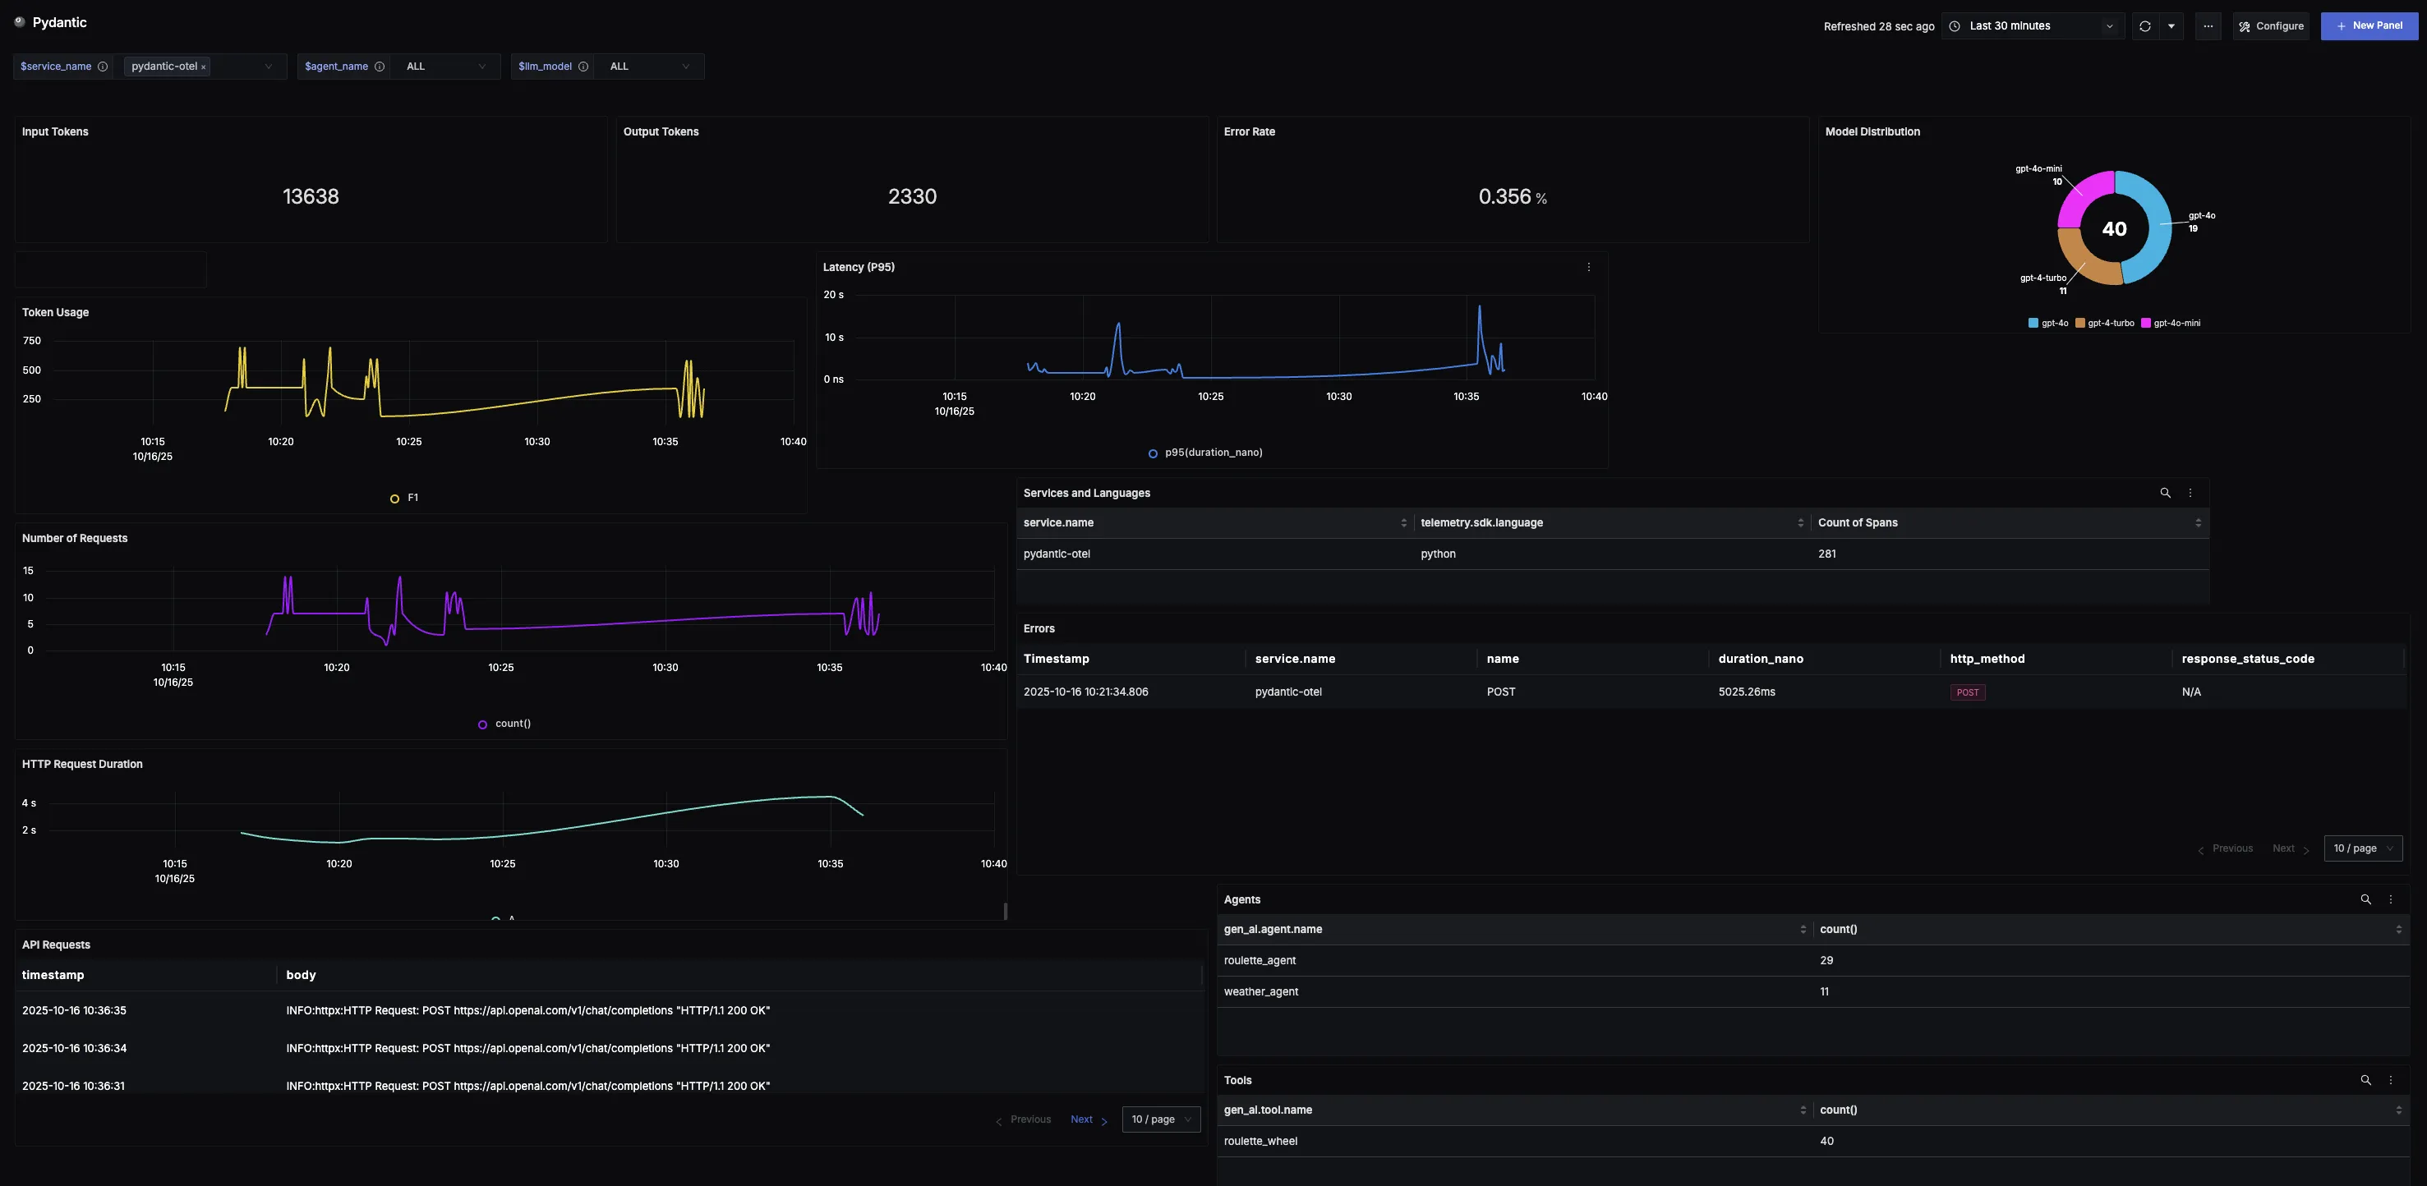Open the $llm_model ALL dropdown
Screen dimensions: 2427x1186
(x=649, y=66)
